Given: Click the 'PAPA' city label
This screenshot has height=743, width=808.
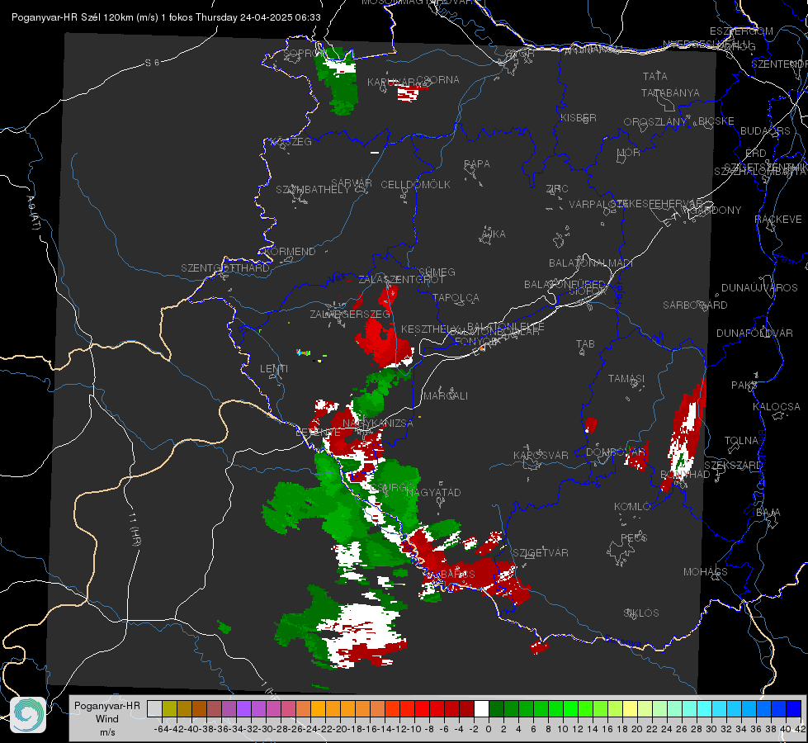Looking at the screenshot, I should click(x=477, y=164).
